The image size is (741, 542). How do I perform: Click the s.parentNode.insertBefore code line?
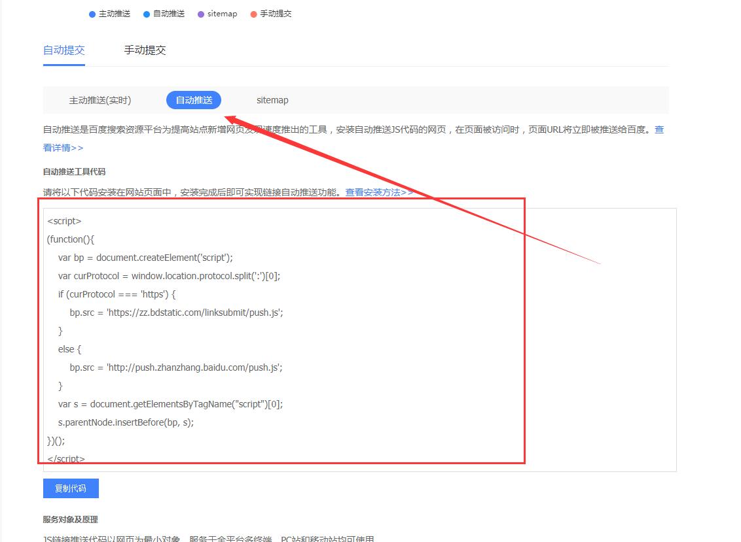point(126,422)
